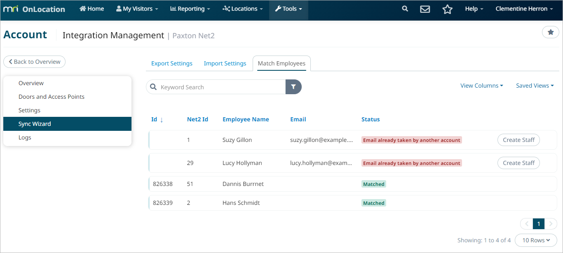Sort by Employee Name column header

tap(246, 119)
